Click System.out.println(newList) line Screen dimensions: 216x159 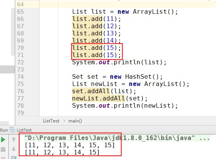pyautogui.click(x=125, y=106)
